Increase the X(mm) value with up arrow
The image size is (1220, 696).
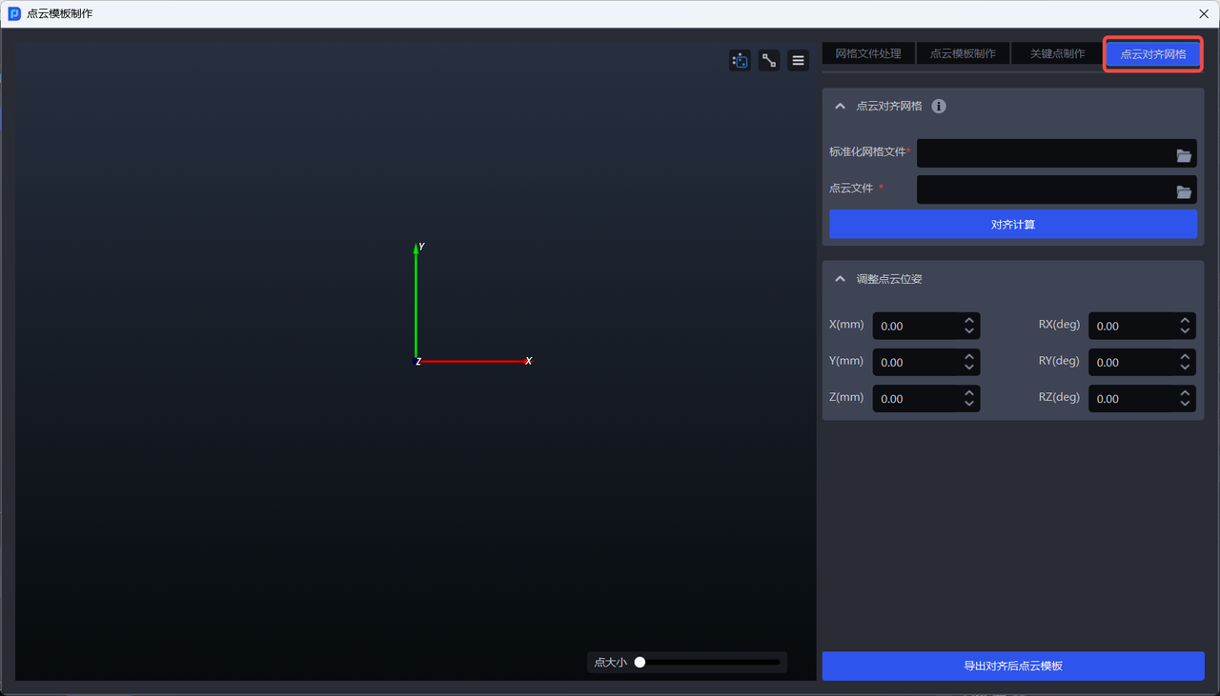click(x=969, y=321)
